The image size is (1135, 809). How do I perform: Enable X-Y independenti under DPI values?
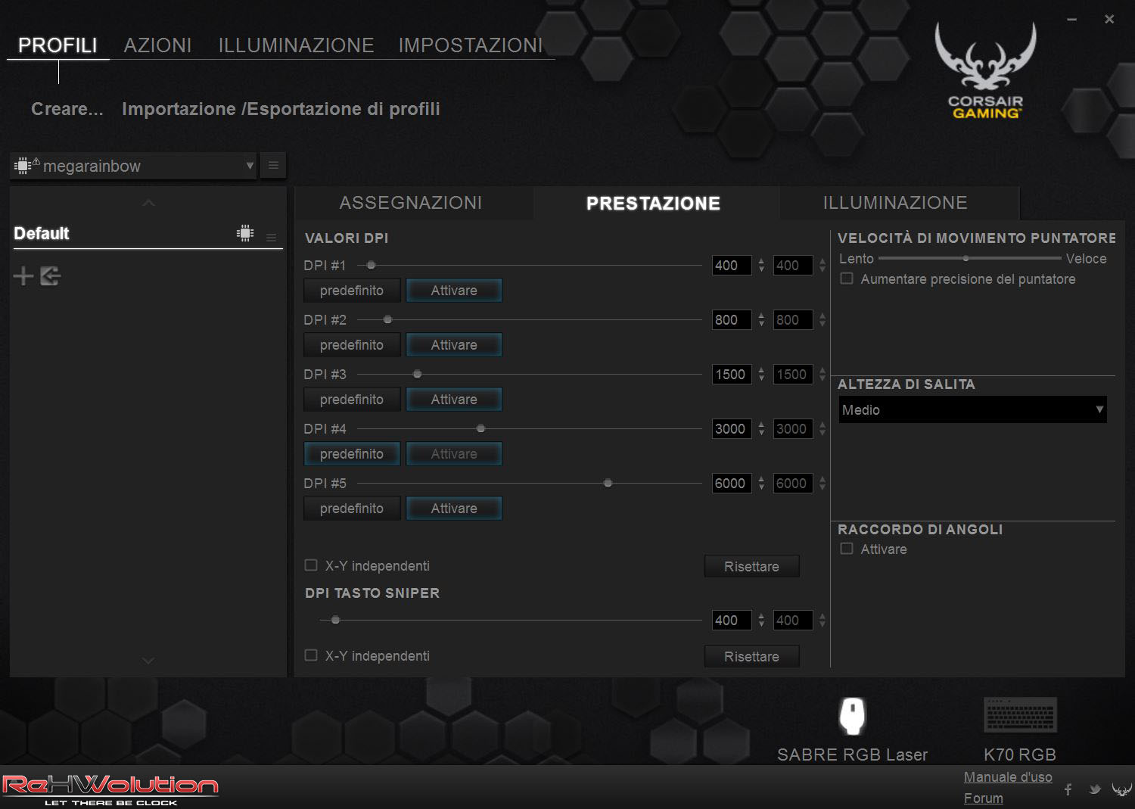(311, 565)
